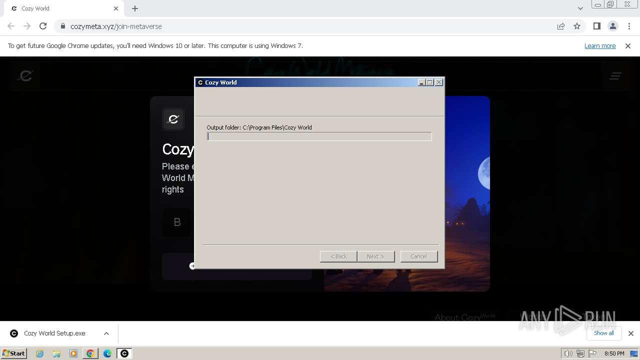This screenshot has width=640, height=360.
Task: Minimize the Cozy World installer window
Action: tap(421, 82)
